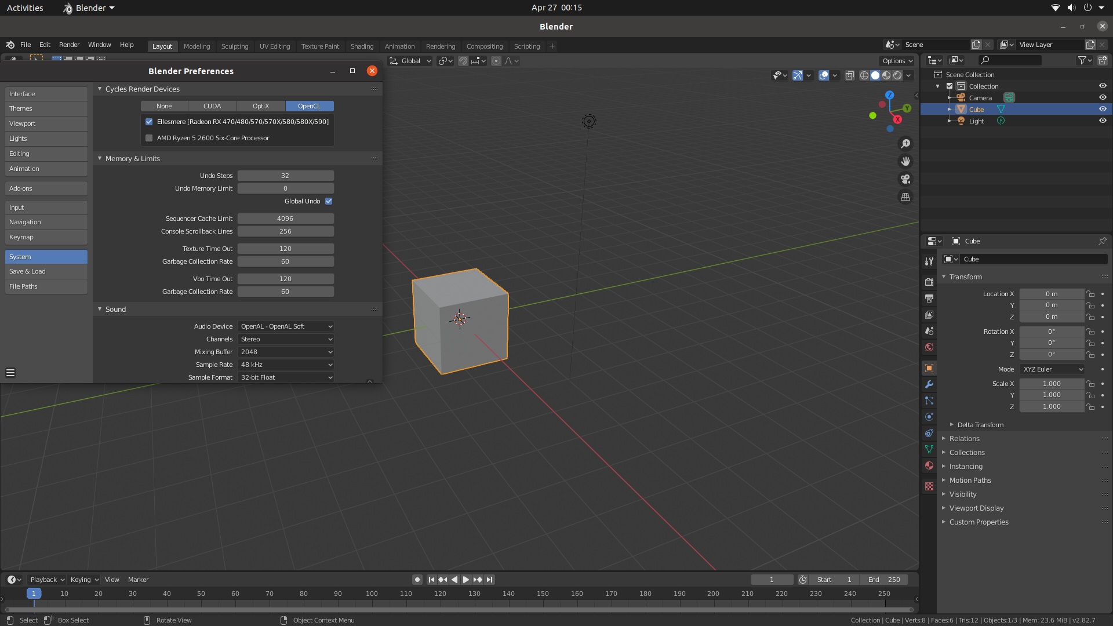Disable the Global Undo checkbox

(x=329, y=201)
